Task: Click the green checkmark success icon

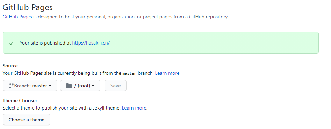Action: pyautogui.click(x=12, y=43)
